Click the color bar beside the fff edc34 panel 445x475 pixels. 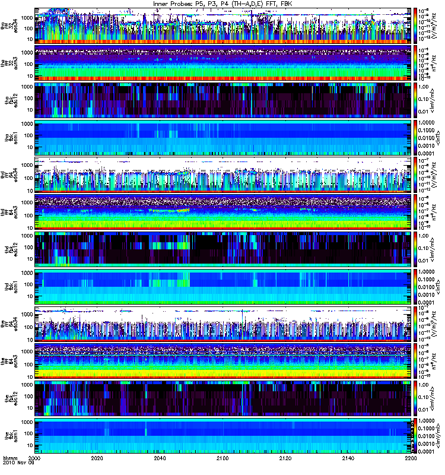tap(415, 324)
